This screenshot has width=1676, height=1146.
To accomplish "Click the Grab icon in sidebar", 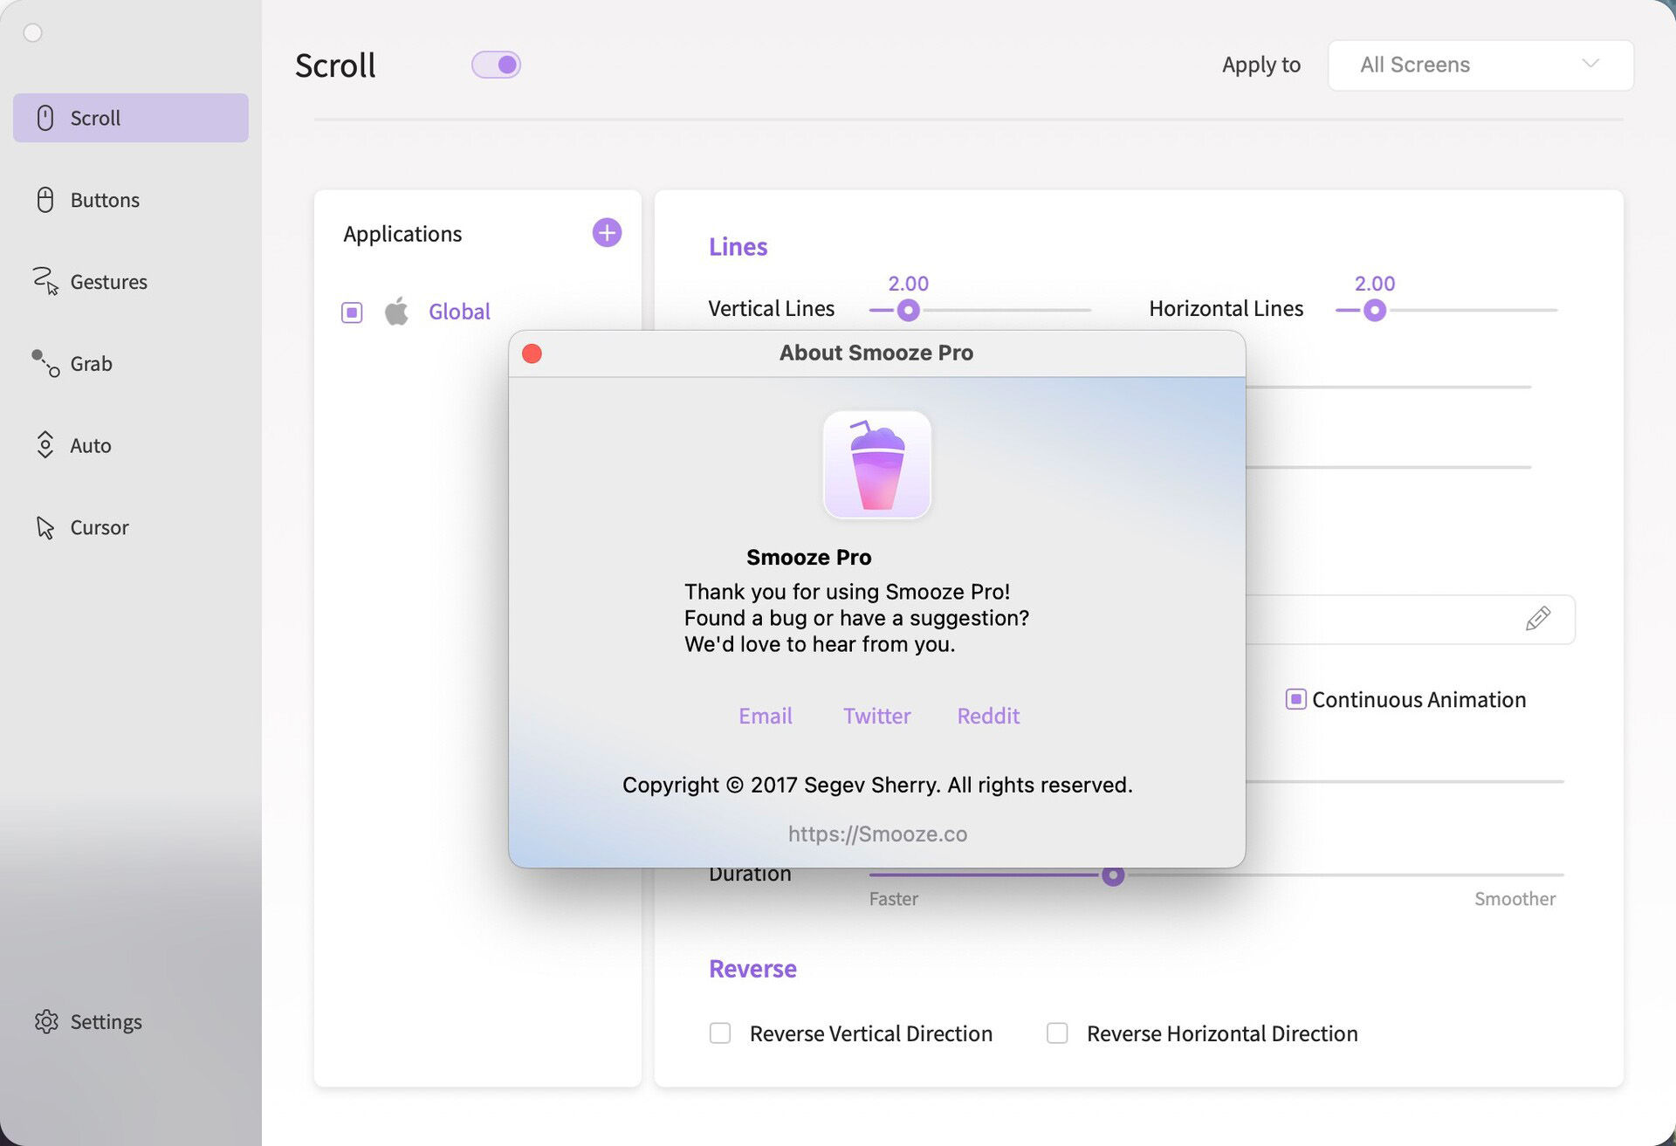I will click(45, 363).
